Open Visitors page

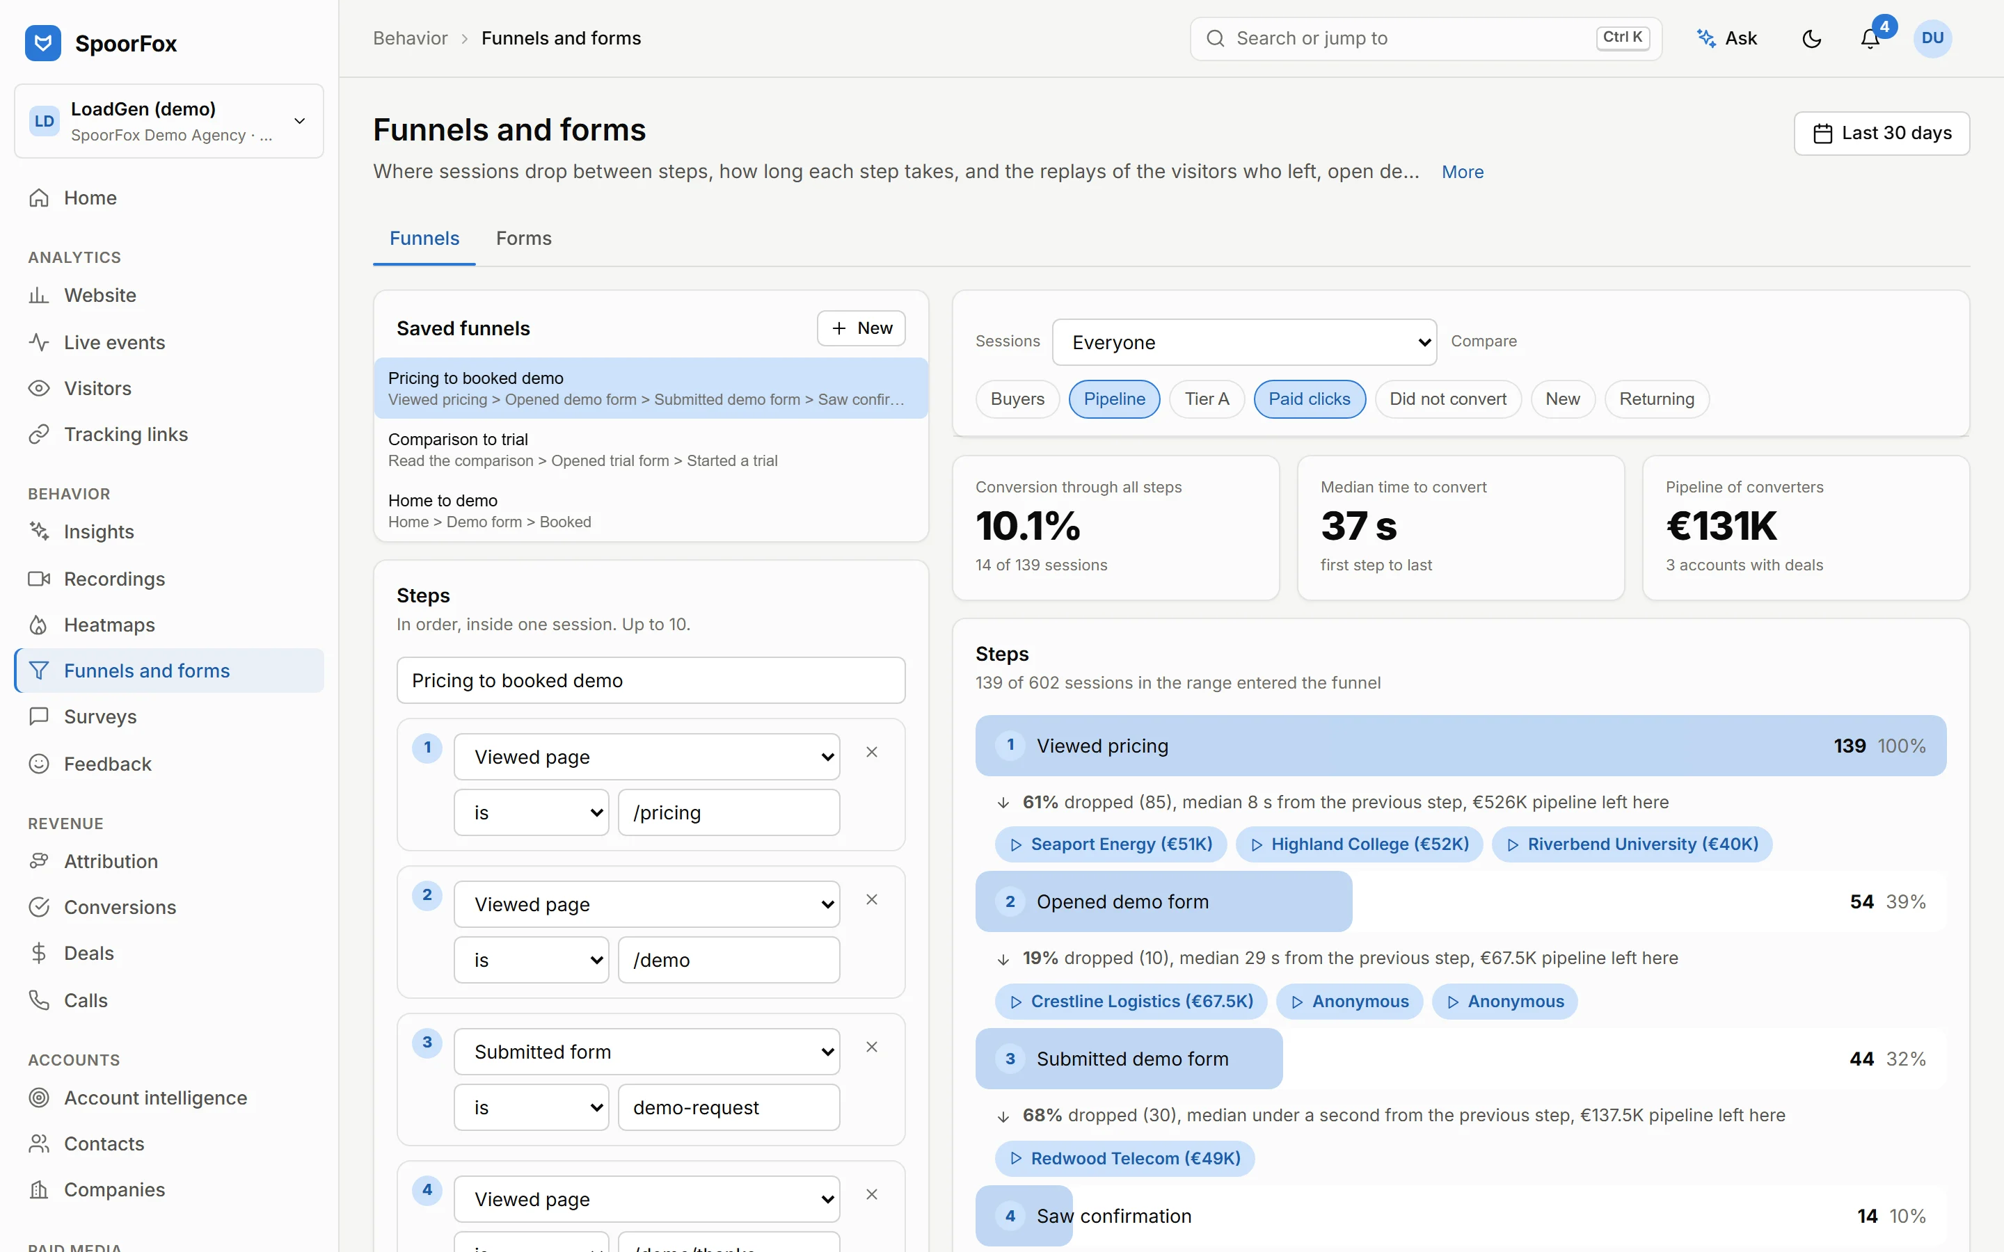[169, 388]
